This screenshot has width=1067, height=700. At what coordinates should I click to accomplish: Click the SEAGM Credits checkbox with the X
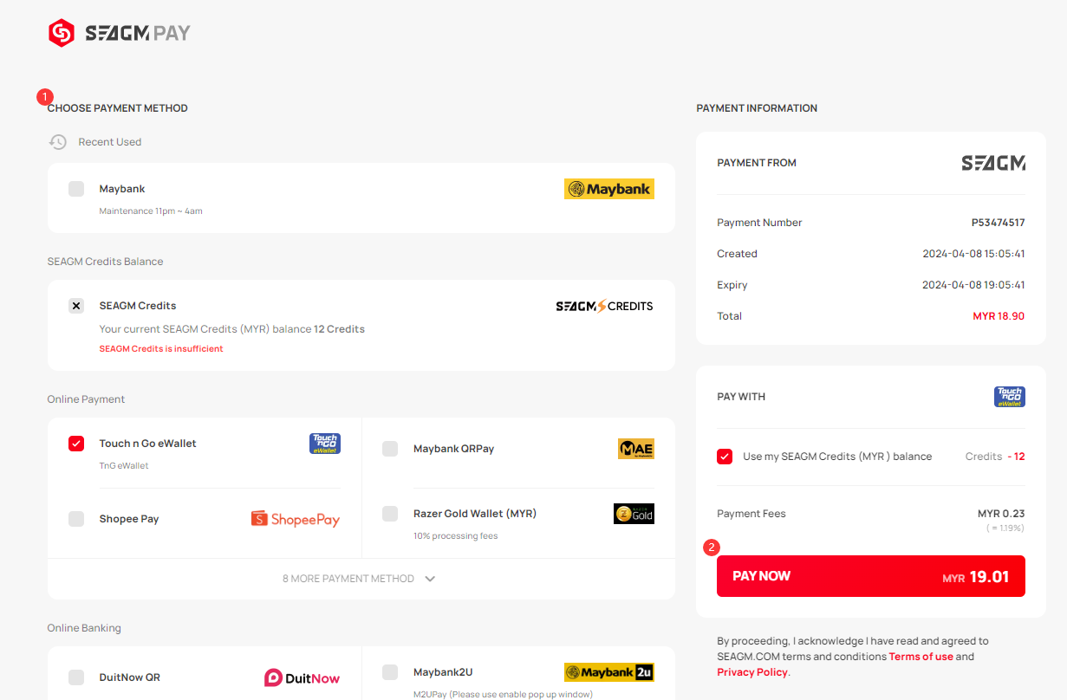point(76,306)
